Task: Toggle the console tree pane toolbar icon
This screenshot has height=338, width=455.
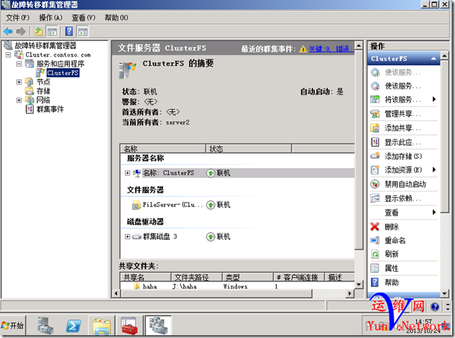Action: pyautogui.click(x=52, y=31)
